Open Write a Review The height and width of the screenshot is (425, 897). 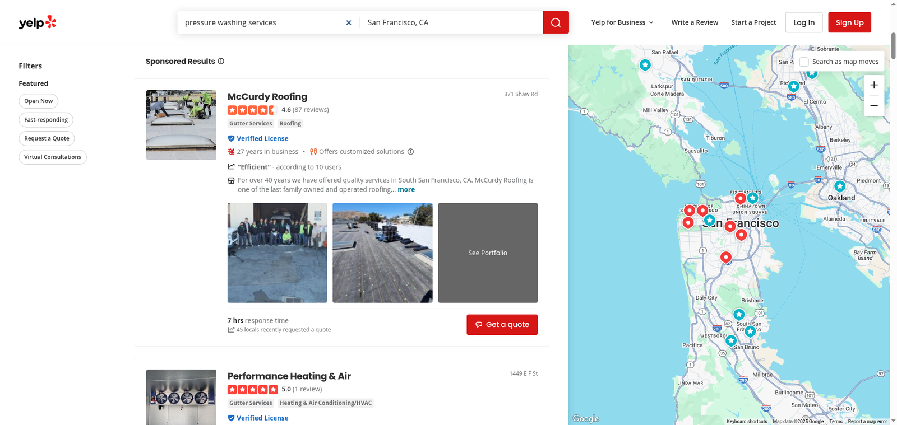695,22
